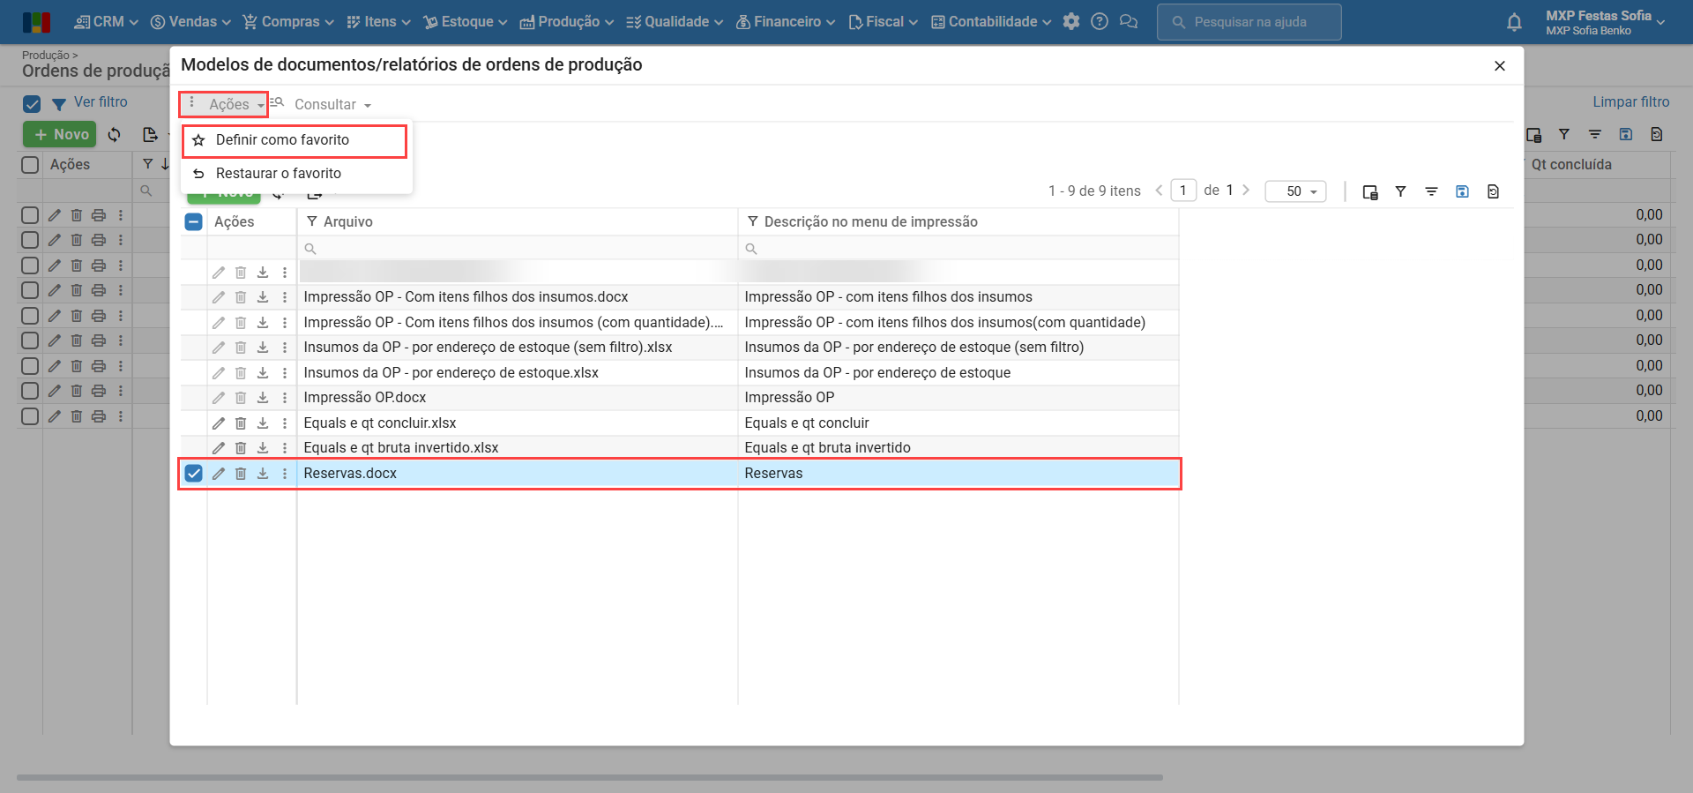Go to the next page of models
The image size is (1693, 793).
pyautogui.click(x=1247, y=191)
